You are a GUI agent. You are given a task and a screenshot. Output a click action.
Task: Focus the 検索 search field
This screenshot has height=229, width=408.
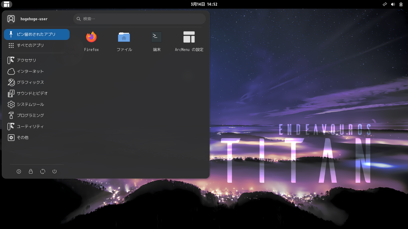[139, 19]
